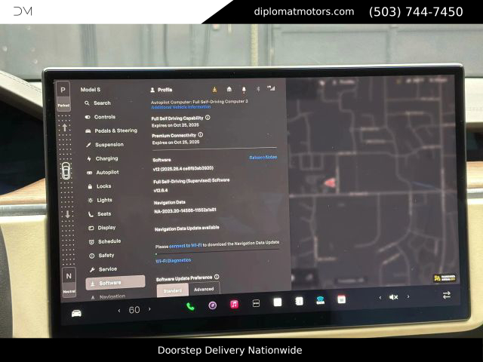Screen dimensions: 483x362
Task: Select Standard update preference
Action: tap(173, 290)
